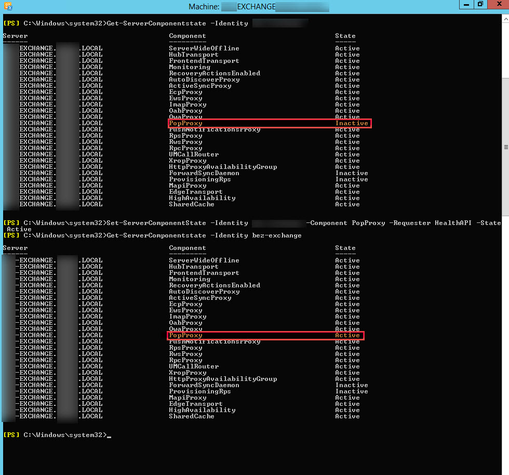This screenshot has height=475, width=509.
Task: Open the PowerShell window system menu icon
Action: 8,6
